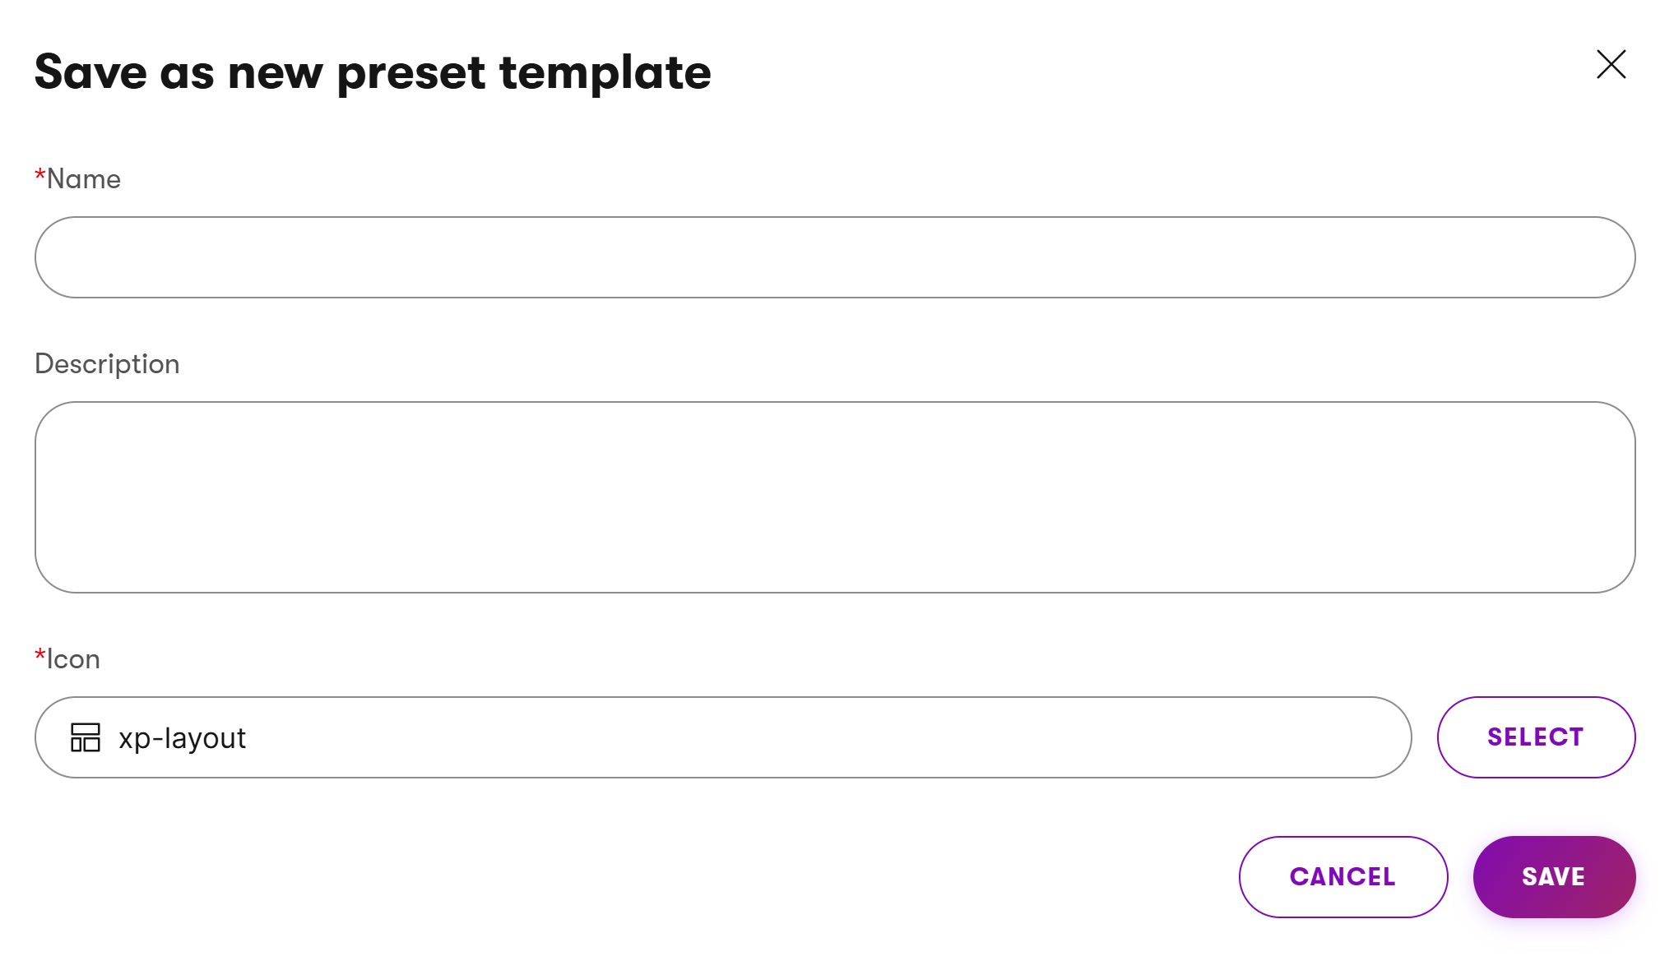This screenshot has height=956, width=1674.
Task: Click the dialog title Save as new preset template
Action: click(373, 72)
